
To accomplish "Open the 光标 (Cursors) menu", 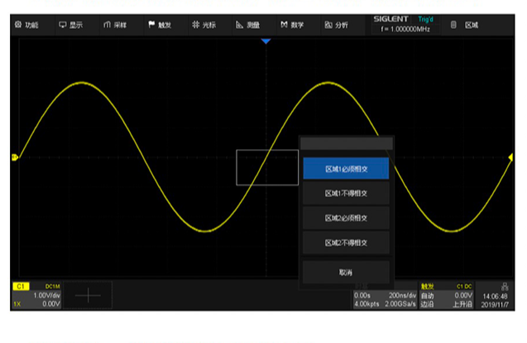I will 204,25.
